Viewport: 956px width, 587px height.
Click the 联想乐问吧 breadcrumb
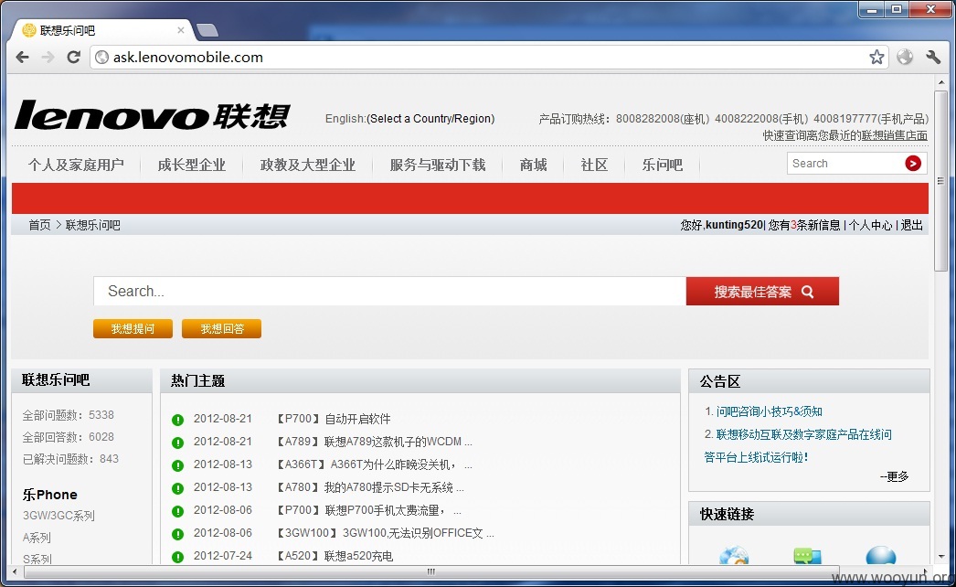(x=92, y=225)
